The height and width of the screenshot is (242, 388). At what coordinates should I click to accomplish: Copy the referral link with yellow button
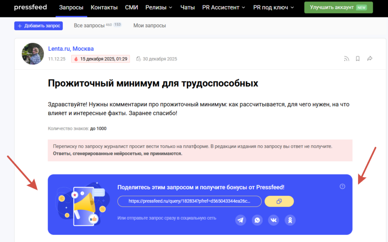tap(279, 201)
